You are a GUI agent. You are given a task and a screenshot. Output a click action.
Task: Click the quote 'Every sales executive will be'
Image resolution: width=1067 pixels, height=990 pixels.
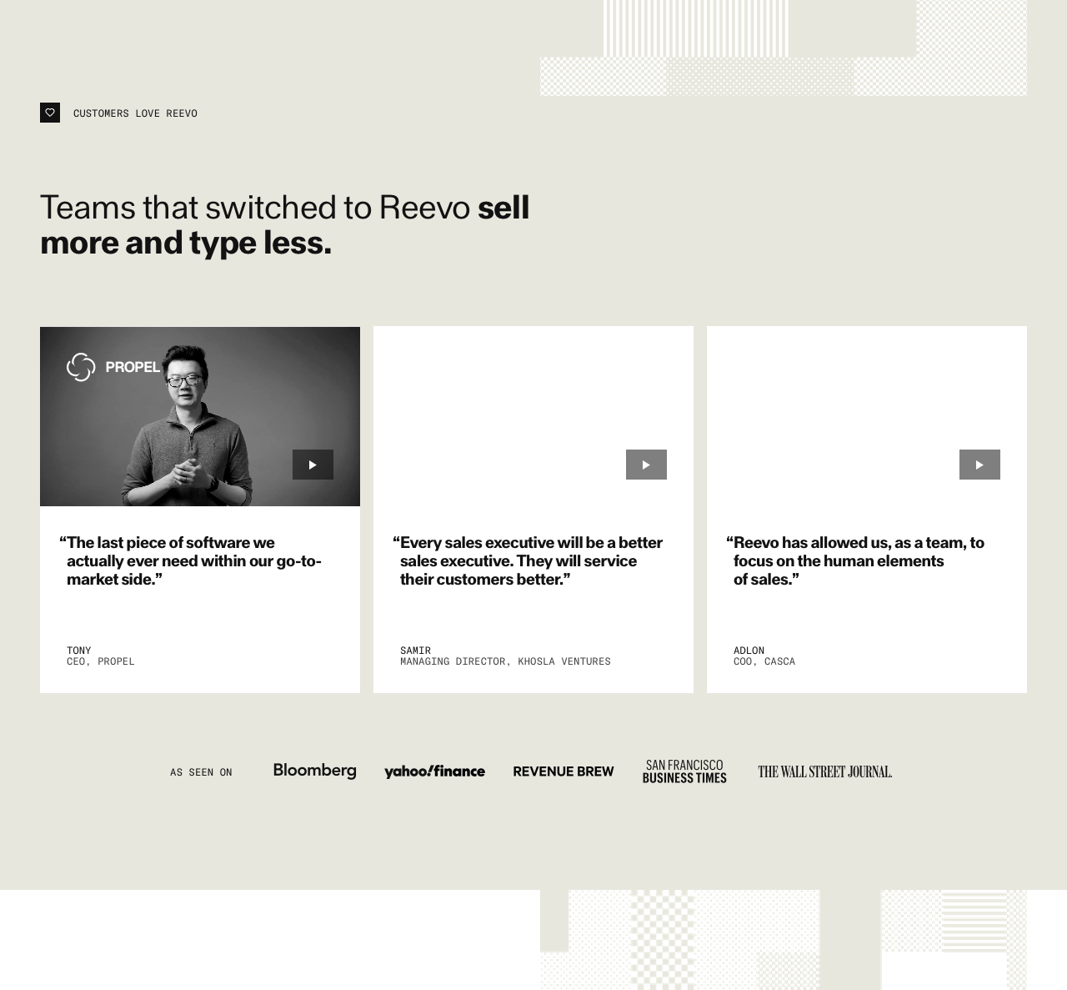click(x=528, y=560)
